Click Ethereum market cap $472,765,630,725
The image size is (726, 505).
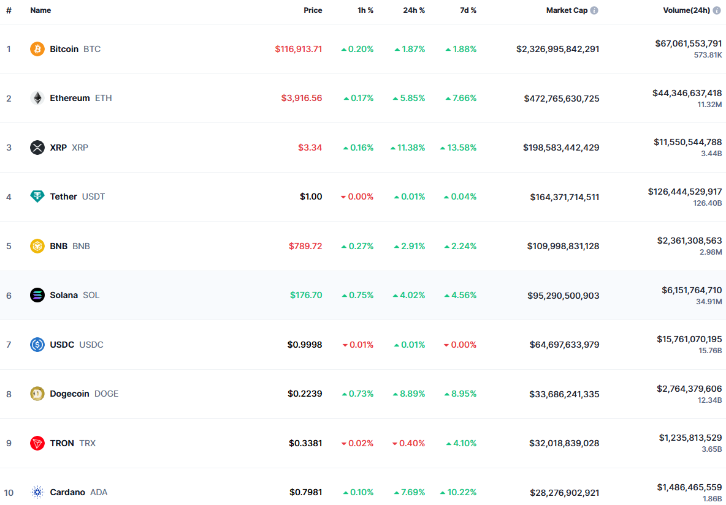(x=562, y=99)
